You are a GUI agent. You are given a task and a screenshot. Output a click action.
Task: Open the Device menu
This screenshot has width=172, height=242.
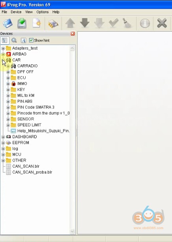coord(16,12)
